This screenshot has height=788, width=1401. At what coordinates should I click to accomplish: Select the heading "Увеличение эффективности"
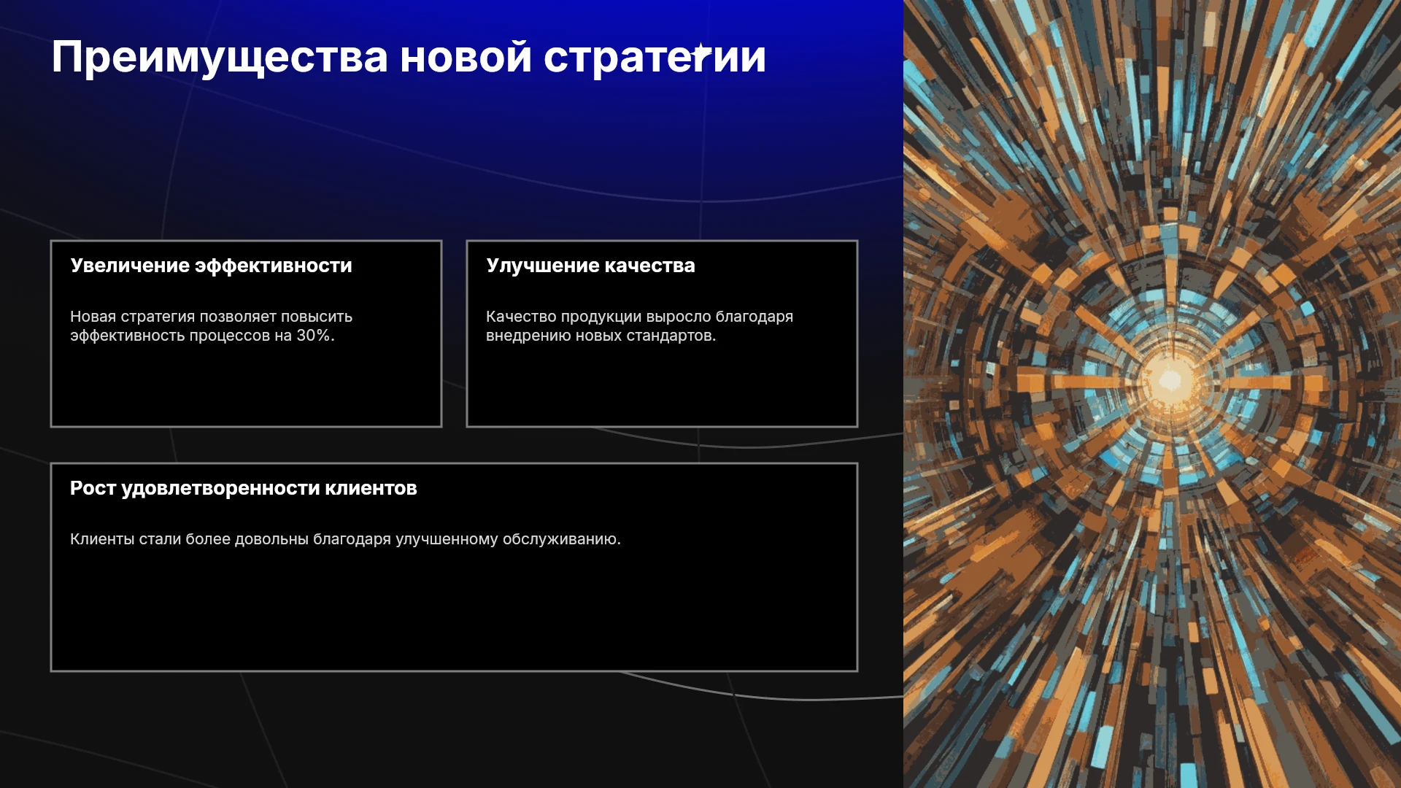click(x=211, y=266)
